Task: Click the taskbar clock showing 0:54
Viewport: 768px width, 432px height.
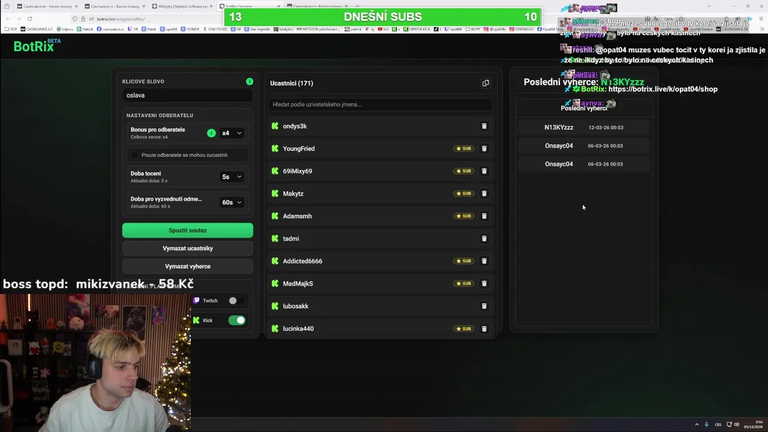Action: (754, 425)
